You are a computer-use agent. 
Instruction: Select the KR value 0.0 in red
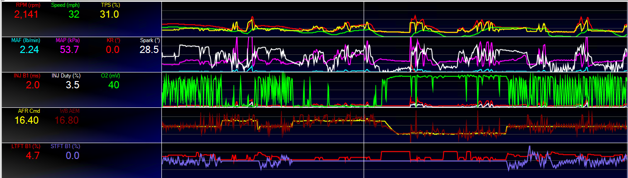pyautogui.click(x=112, y=50)
